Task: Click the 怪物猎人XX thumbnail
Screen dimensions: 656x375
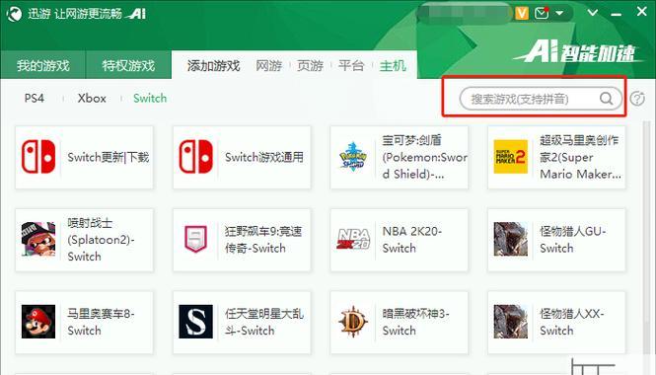Action: click(x=510, y=322)
